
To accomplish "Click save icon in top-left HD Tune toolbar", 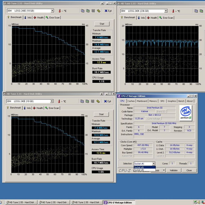I will click(93, 11).
